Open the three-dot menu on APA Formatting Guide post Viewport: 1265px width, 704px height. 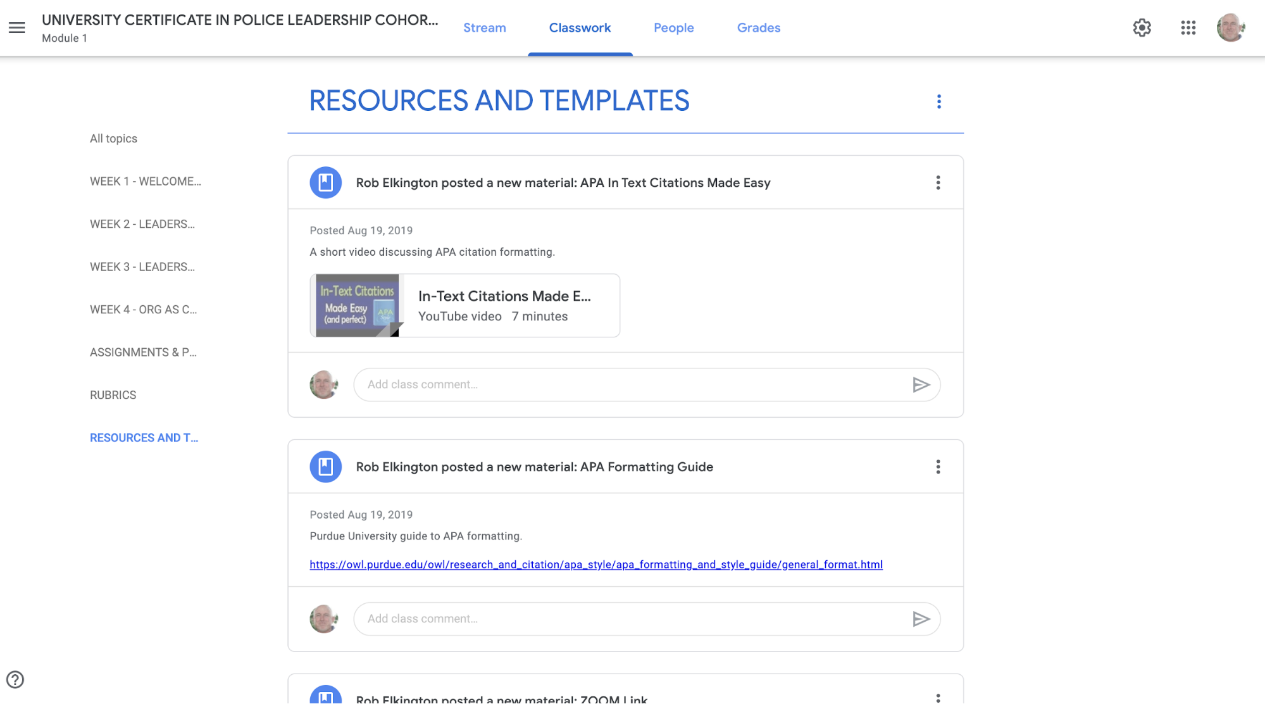(937, 467)
